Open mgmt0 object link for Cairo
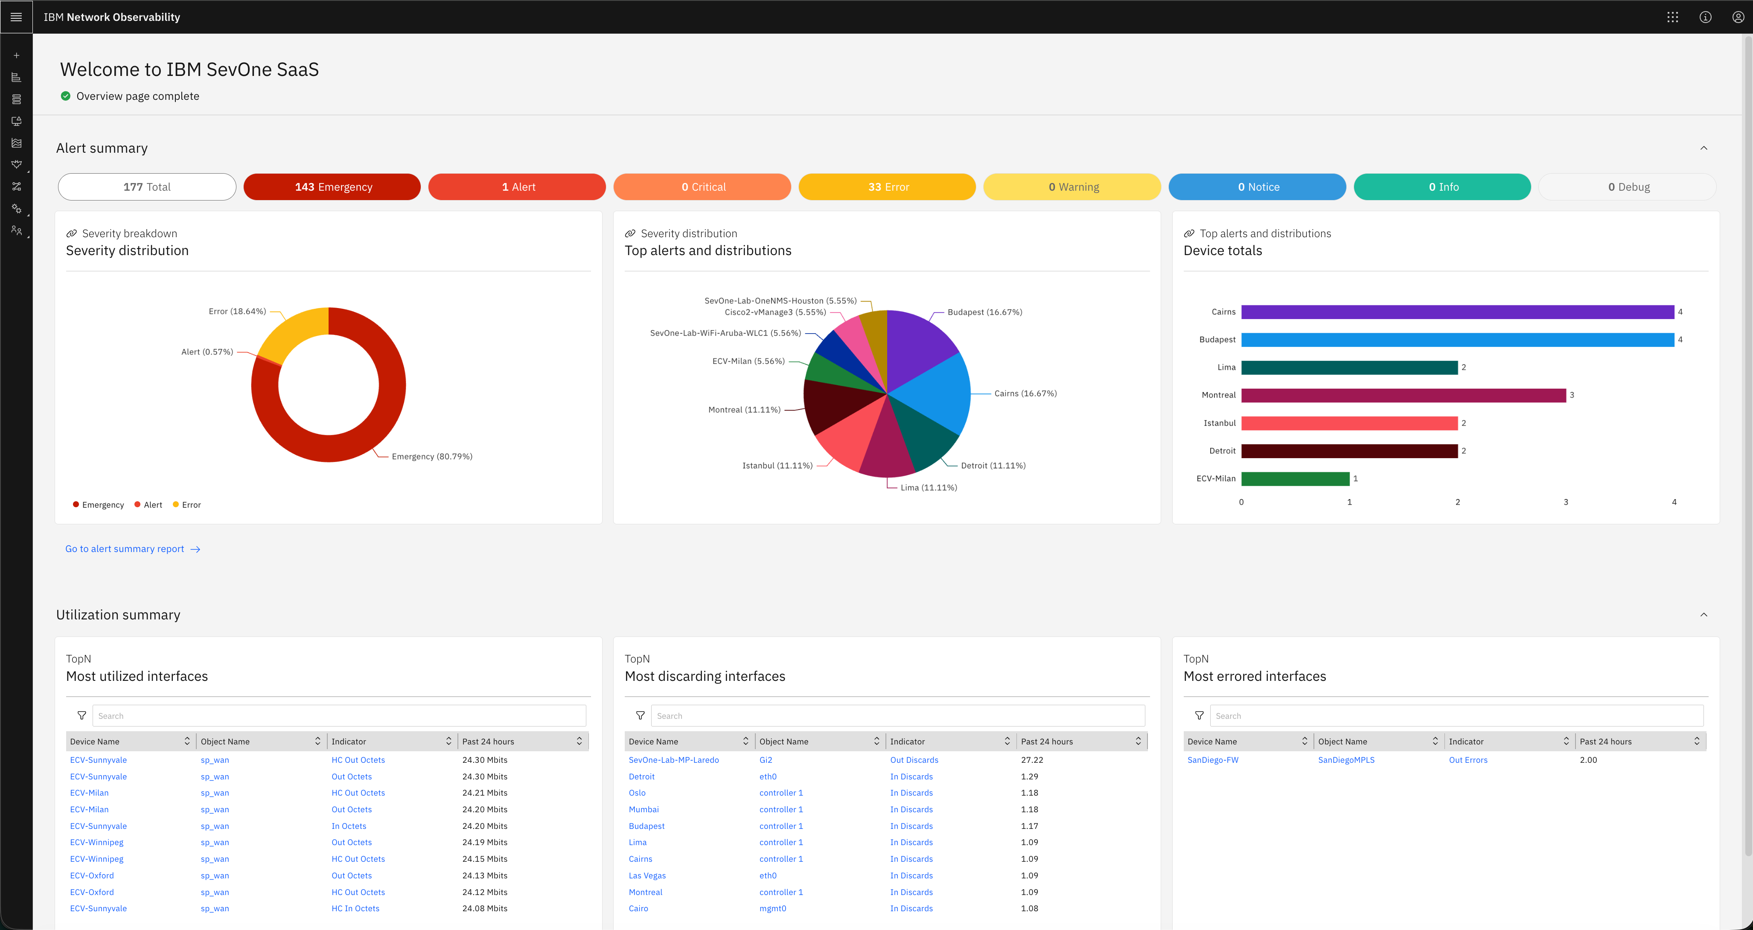1753x930 pixels. pos(772,908)
